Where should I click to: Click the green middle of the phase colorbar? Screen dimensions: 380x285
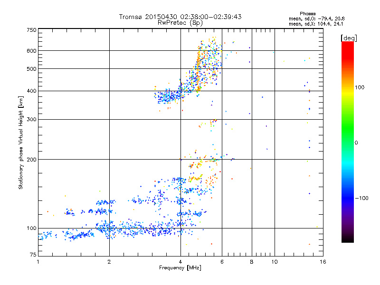pos(348,136)
